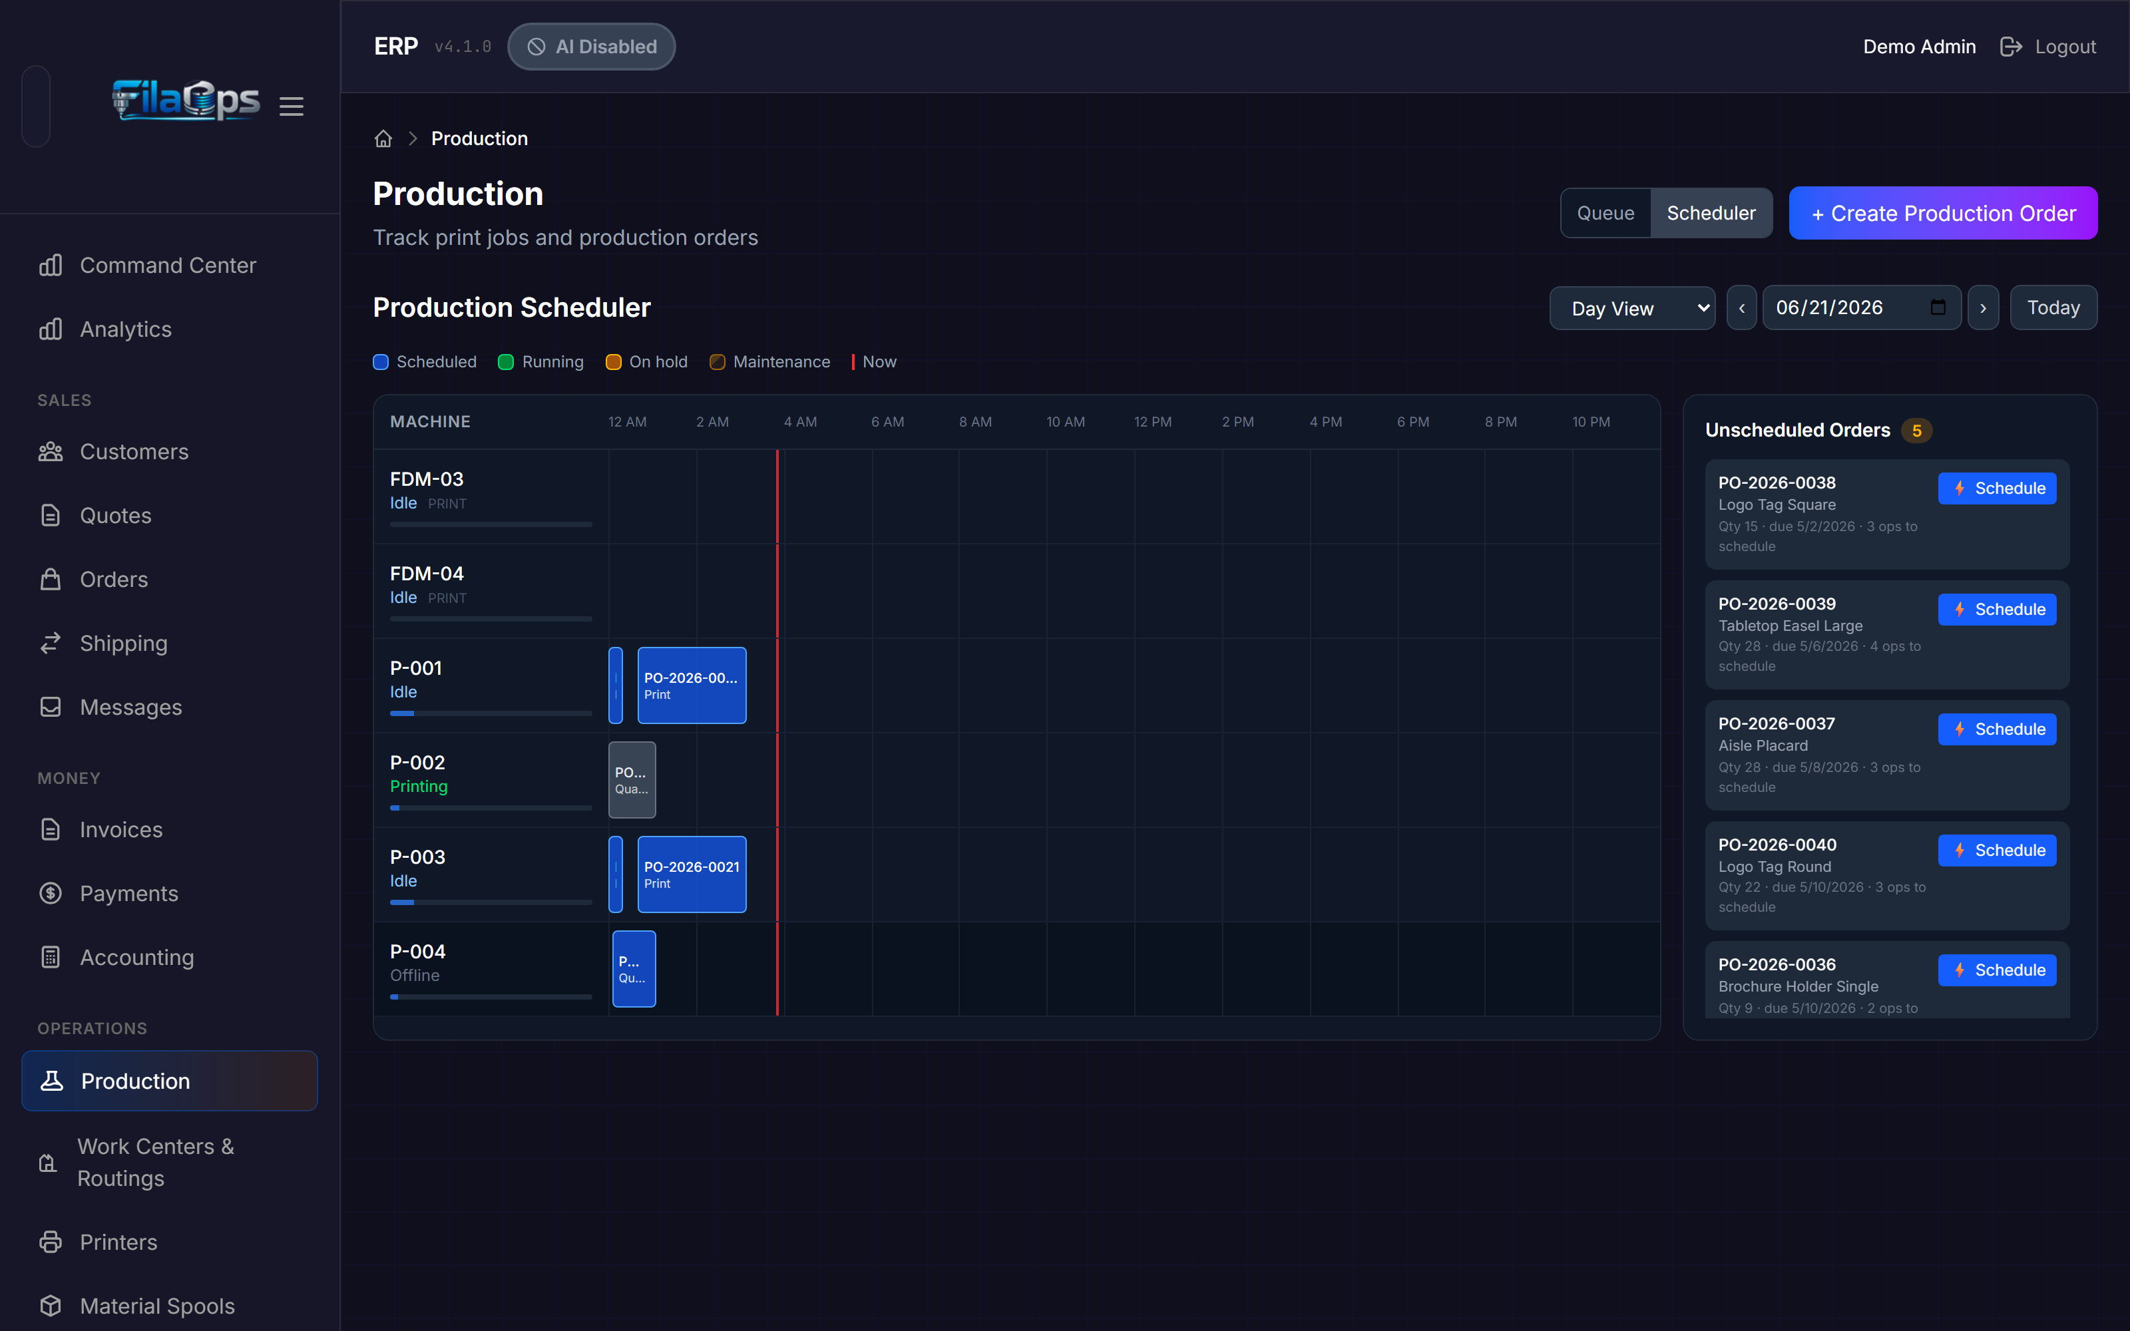Open Command Center from sidebar
The width and height of the screenshot is (2130, 1331).
170,265
